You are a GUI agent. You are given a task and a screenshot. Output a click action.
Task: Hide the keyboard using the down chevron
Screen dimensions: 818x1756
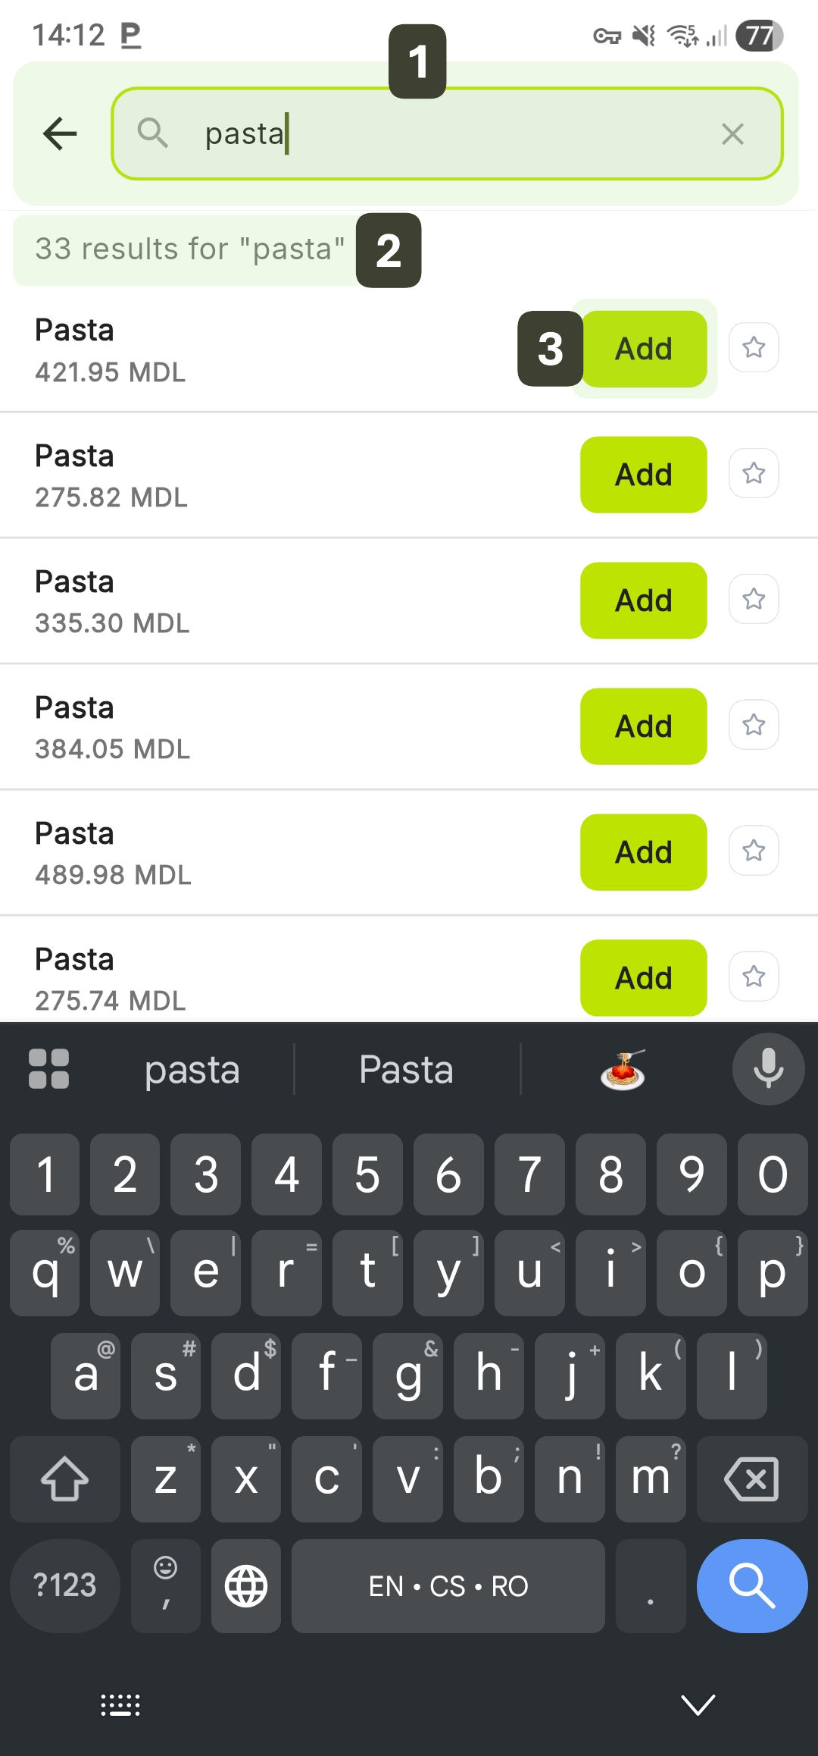click(698, 1704)
